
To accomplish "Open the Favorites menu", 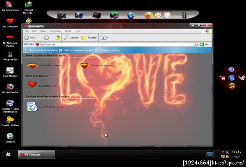I will click(55, 31).
